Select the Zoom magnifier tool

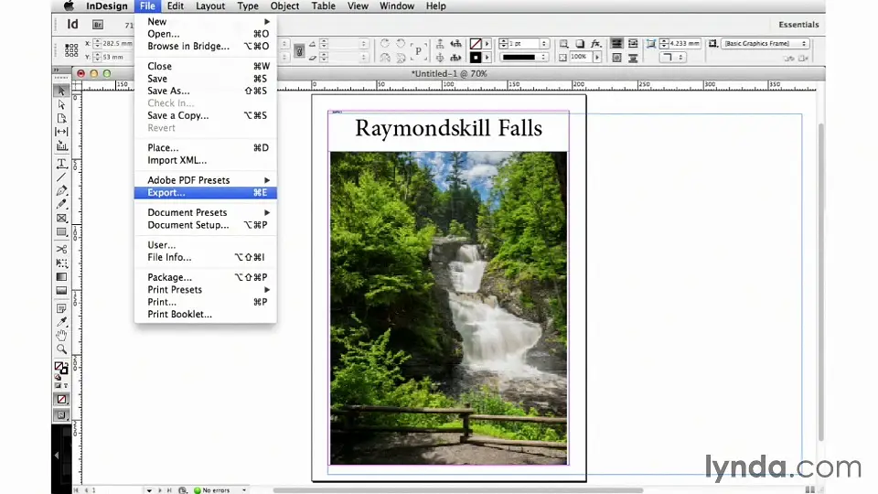tap(61, 349)
